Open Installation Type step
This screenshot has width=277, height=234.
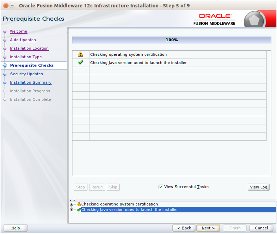(x=26, y=57)
